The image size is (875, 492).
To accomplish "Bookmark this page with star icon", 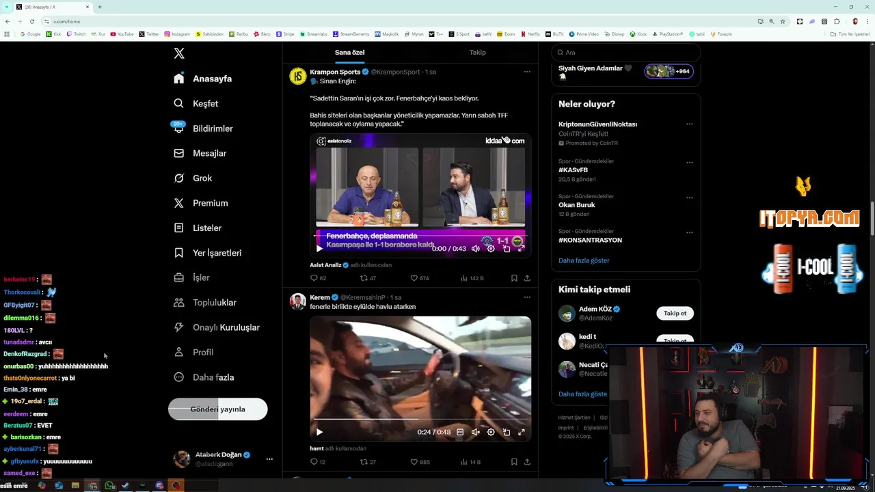I will click(x=783, y=21).
